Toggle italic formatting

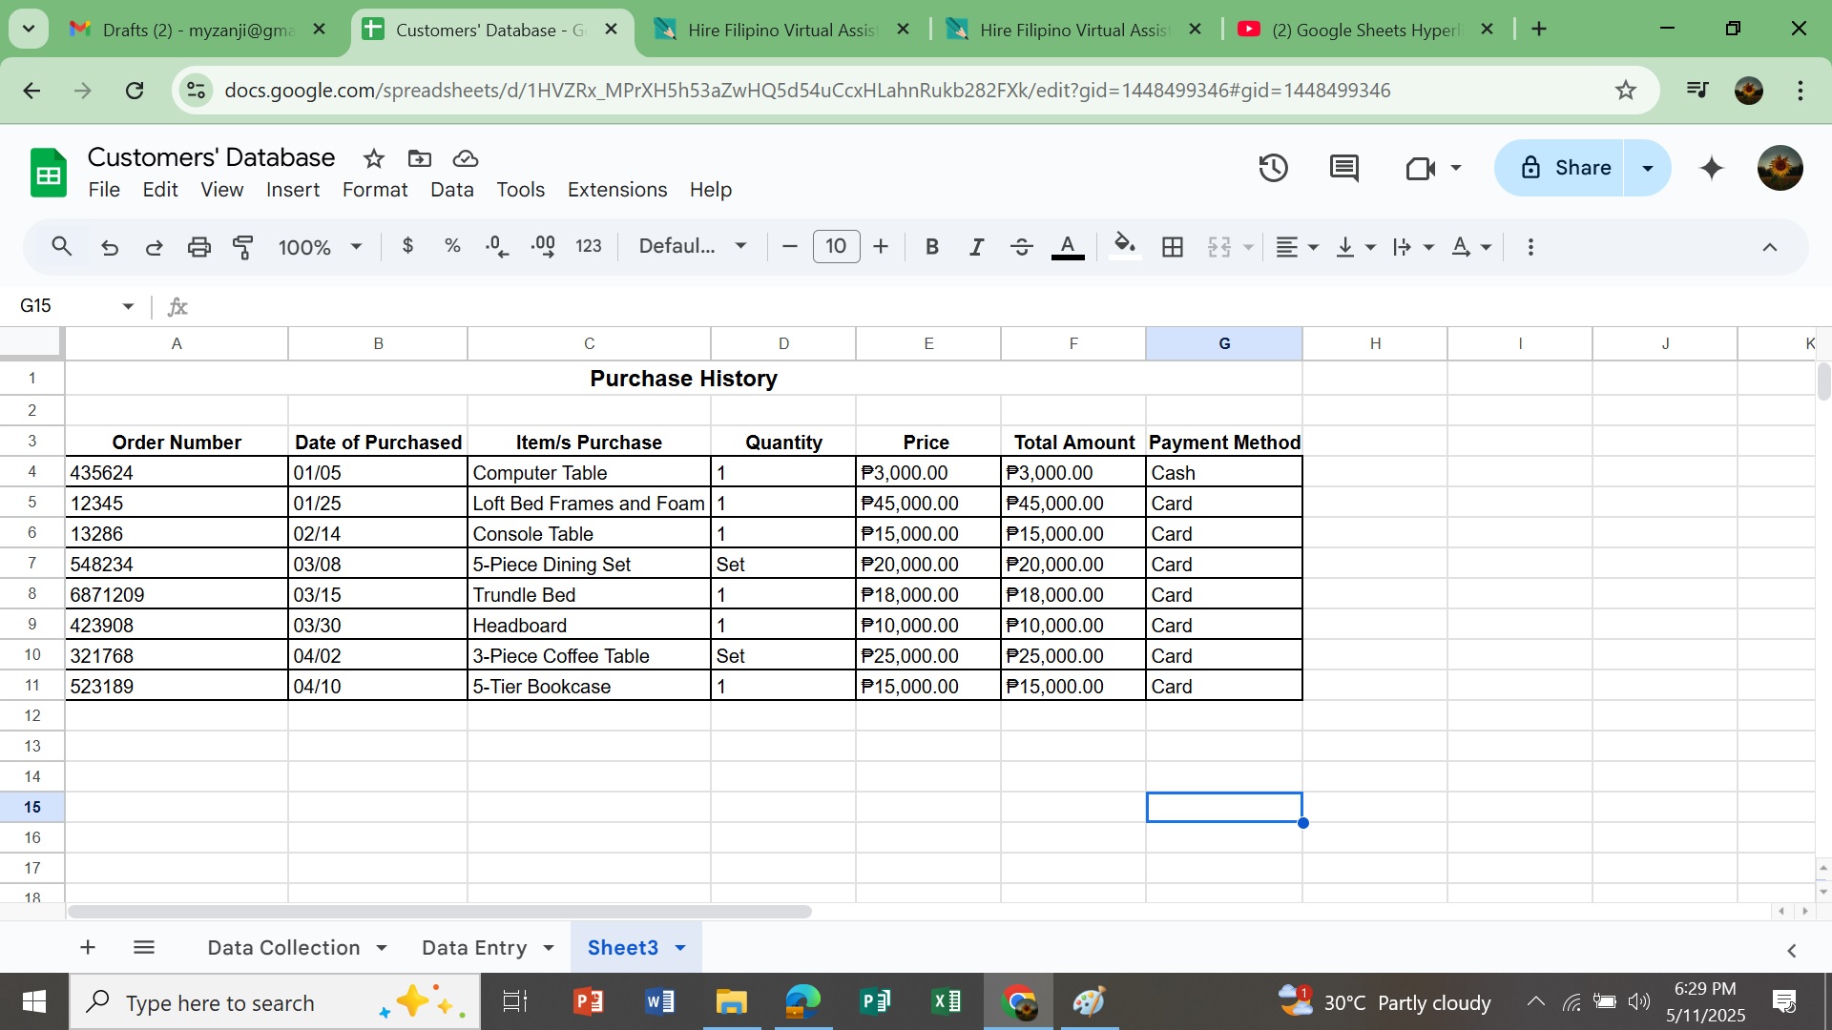click(x=976, y=247)
